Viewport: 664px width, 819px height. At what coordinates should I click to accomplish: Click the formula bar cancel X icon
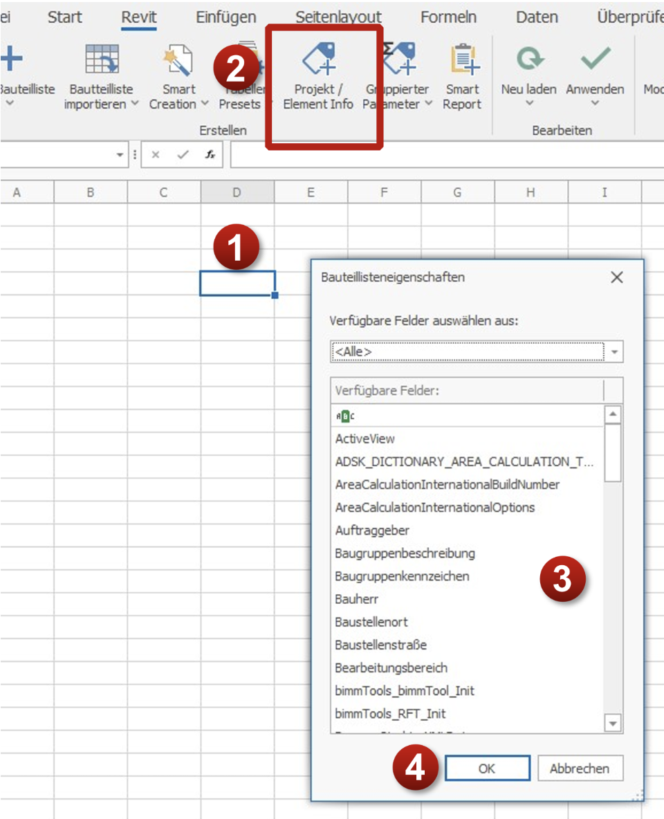[x=155, y=155]
